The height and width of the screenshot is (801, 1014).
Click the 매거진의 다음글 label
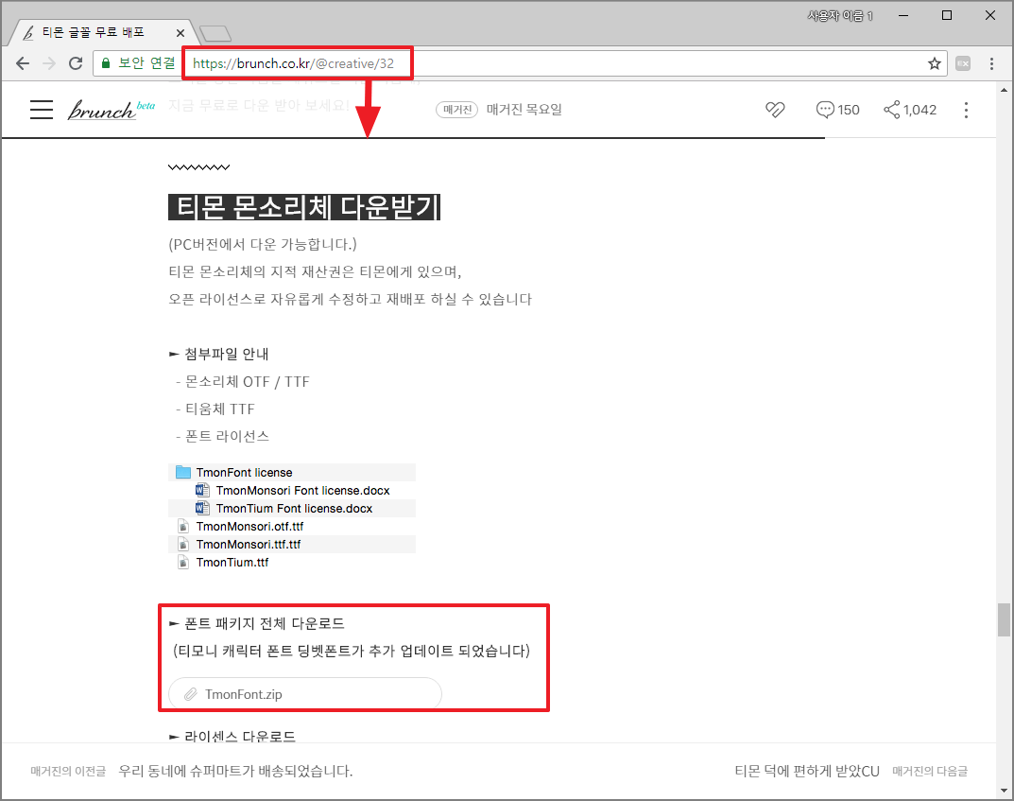point(930,772)
